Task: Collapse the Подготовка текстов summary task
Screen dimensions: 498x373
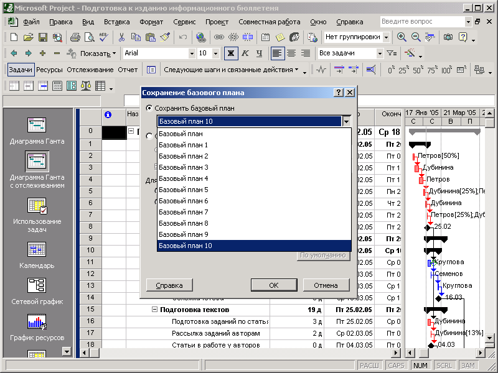Action: [x=154, y=310]
